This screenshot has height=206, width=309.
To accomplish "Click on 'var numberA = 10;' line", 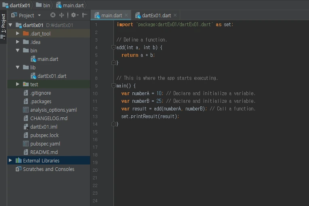I will (x=142, y=93).
